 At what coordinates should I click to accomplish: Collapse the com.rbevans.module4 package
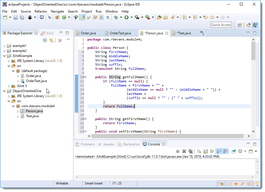13,106
